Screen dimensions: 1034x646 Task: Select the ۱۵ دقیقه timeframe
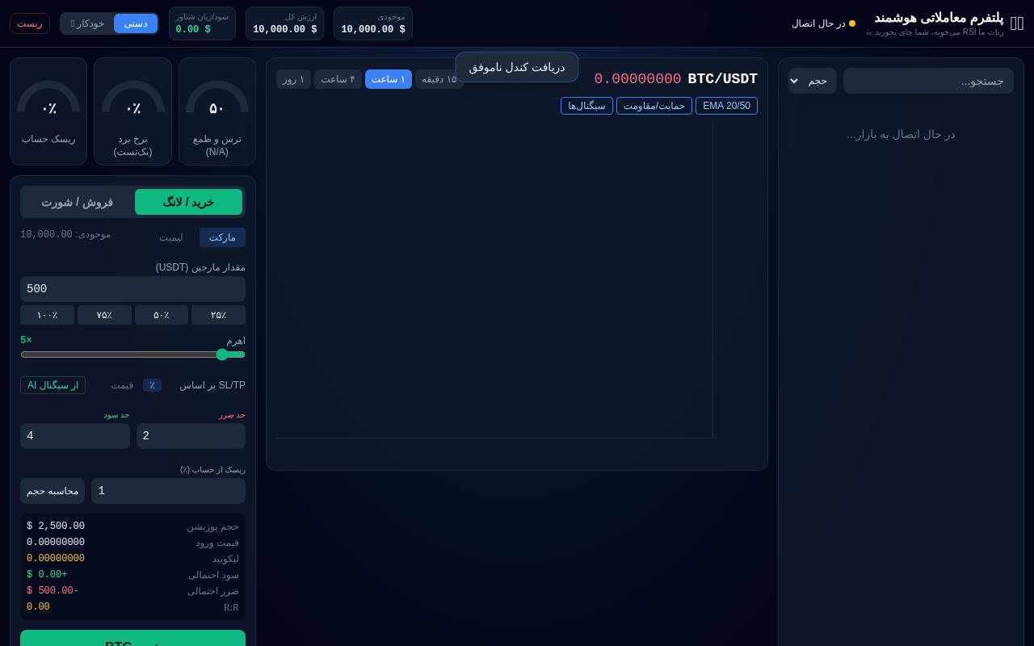click(439, 79)
